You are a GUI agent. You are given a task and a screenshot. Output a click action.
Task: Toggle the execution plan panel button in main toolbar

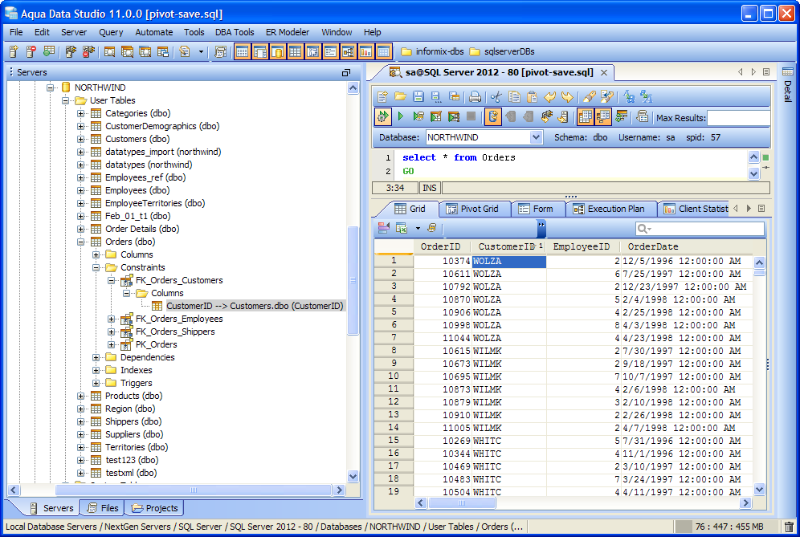point(348,51)
